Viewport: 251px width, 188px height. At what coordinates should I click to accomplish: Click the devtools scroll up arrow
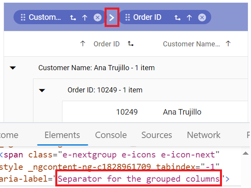(245, 153)
